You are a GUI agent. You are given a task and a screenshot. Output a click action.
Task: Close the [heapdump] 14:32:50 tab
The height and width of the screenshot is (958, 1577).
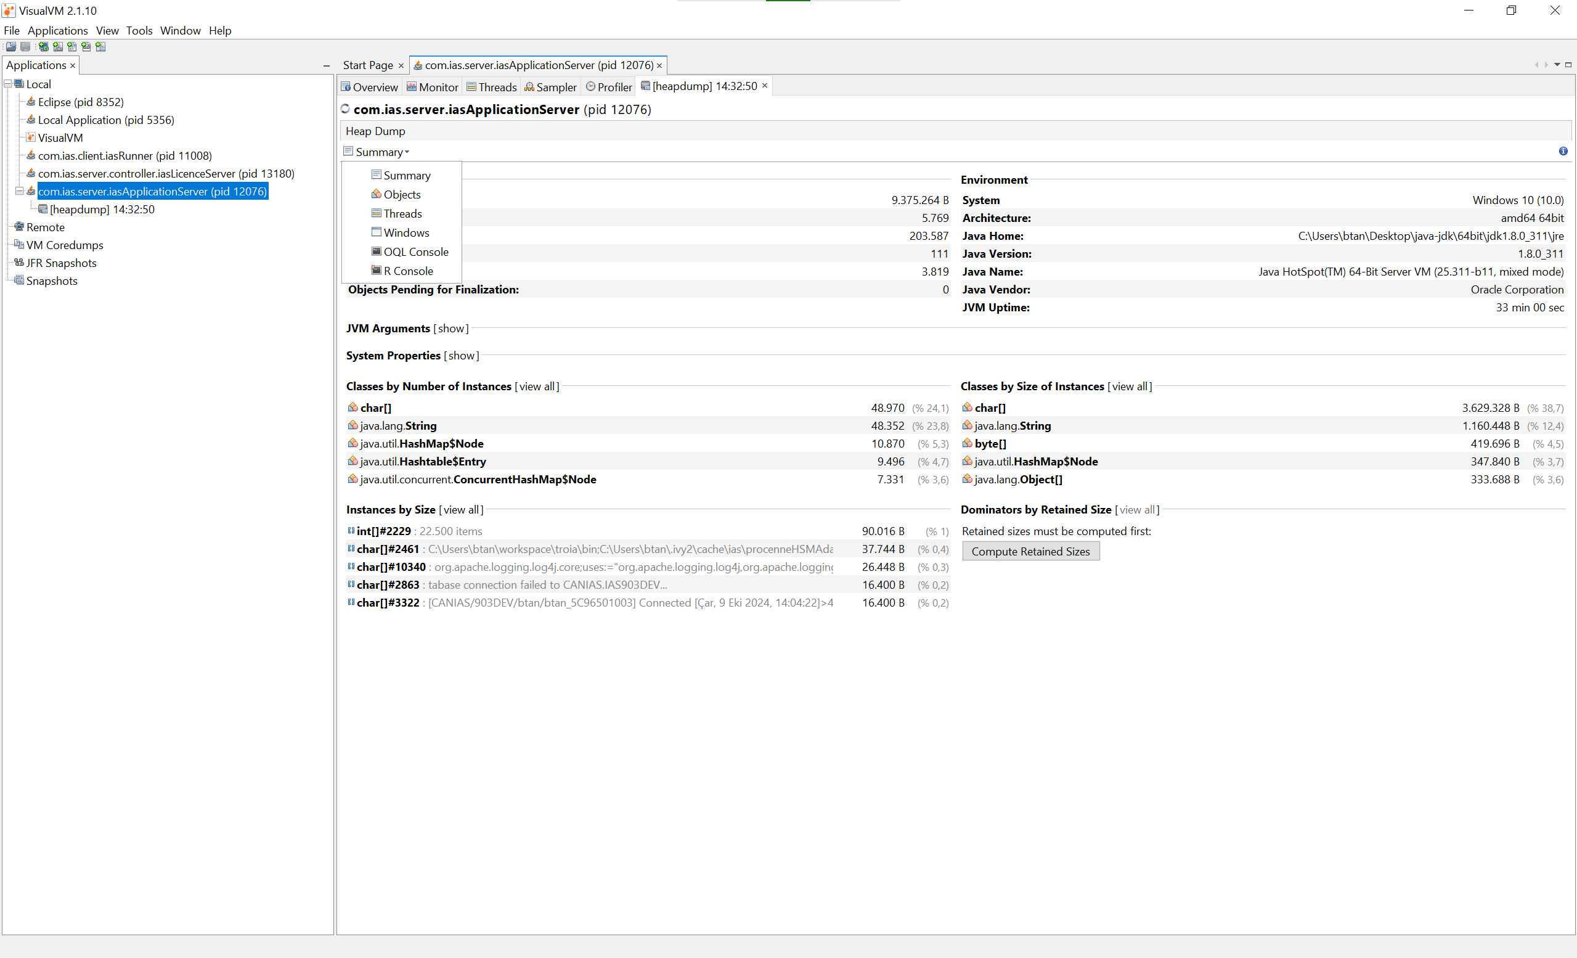pos(764,86)
